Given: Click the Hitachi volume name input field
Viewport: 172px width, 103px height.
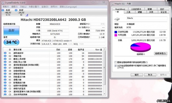Looking at the screenshot, I should pos(147,18).
